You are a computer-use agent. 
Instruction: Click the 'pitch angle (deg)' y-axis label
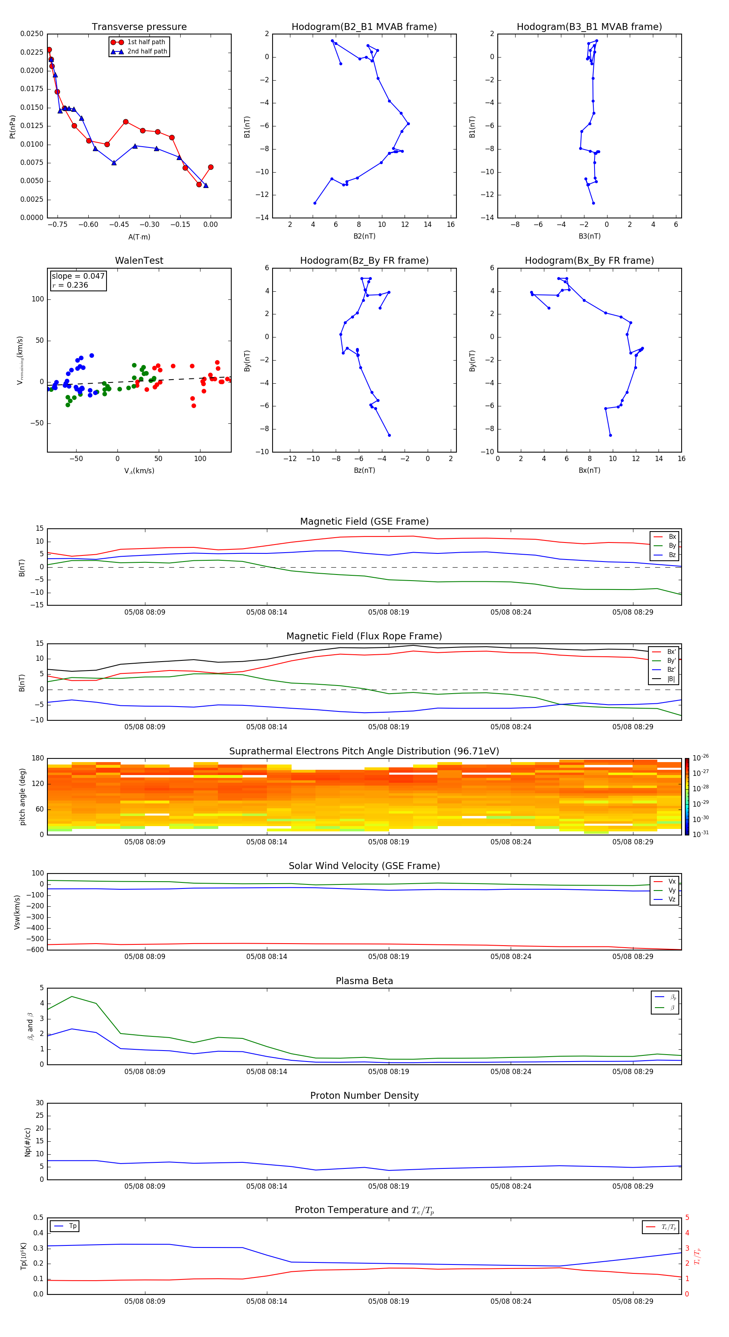point(22,797)
